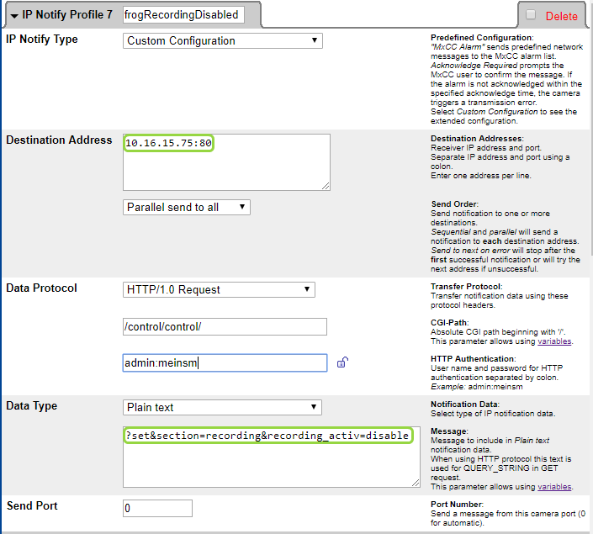The height and width of the screenshot is (534, 593).
Task: Tick the Delete checkbox
Action: coord(531,15)
